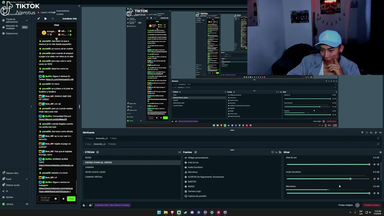
Task: Add a new scene with the STREAM plus icon
Action: tap(97, 152)
